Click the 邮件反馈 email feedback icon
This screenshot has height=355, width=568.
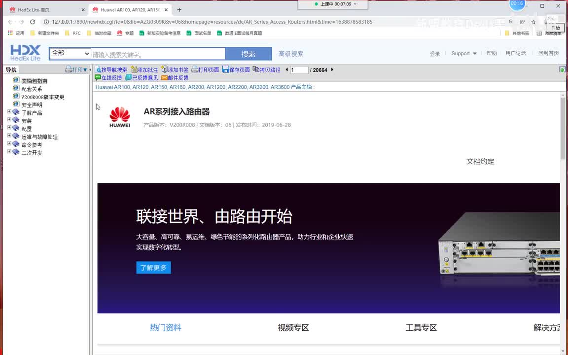coord(164,77)
